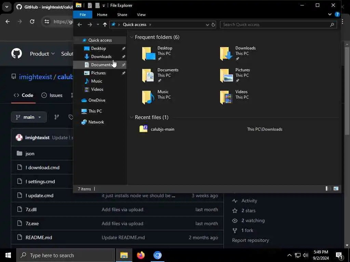
Task: Switch to large icons view layout
Action: click(x=336, y=189)
